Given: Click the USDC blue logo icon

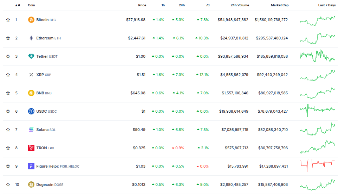Looking at the screenshot, I should pyautogui.click(x=31, y=111).
